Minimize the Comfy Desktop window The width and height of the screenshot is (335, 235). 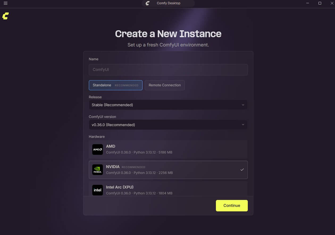(x=308, y=3)
